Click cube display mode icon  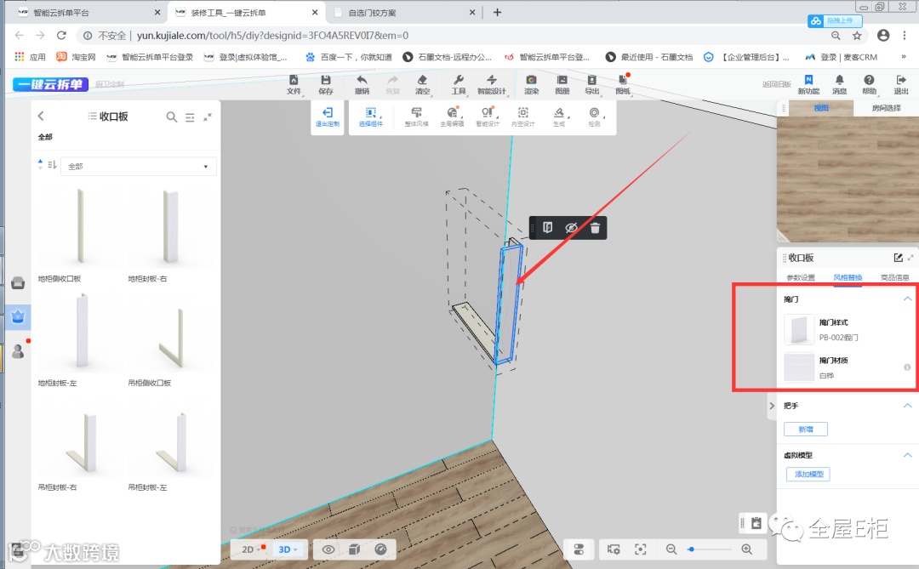[x=354, y=549]
